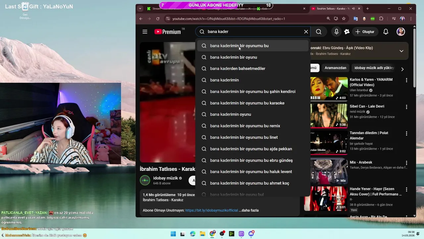Reload the page in Chrome
The height and width of the screenshot is (239, 424).
[158, 19]
